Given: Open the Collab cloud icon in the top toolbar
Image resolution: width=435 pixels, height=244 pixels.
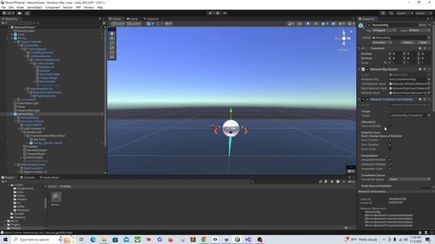Looking at the screenshot, I should click(x=20, y=13).
